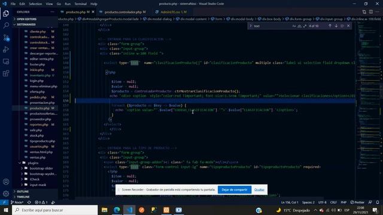Open editor More Actions ellipsis
Screen dimensions: 383x215
click(378, 12)
